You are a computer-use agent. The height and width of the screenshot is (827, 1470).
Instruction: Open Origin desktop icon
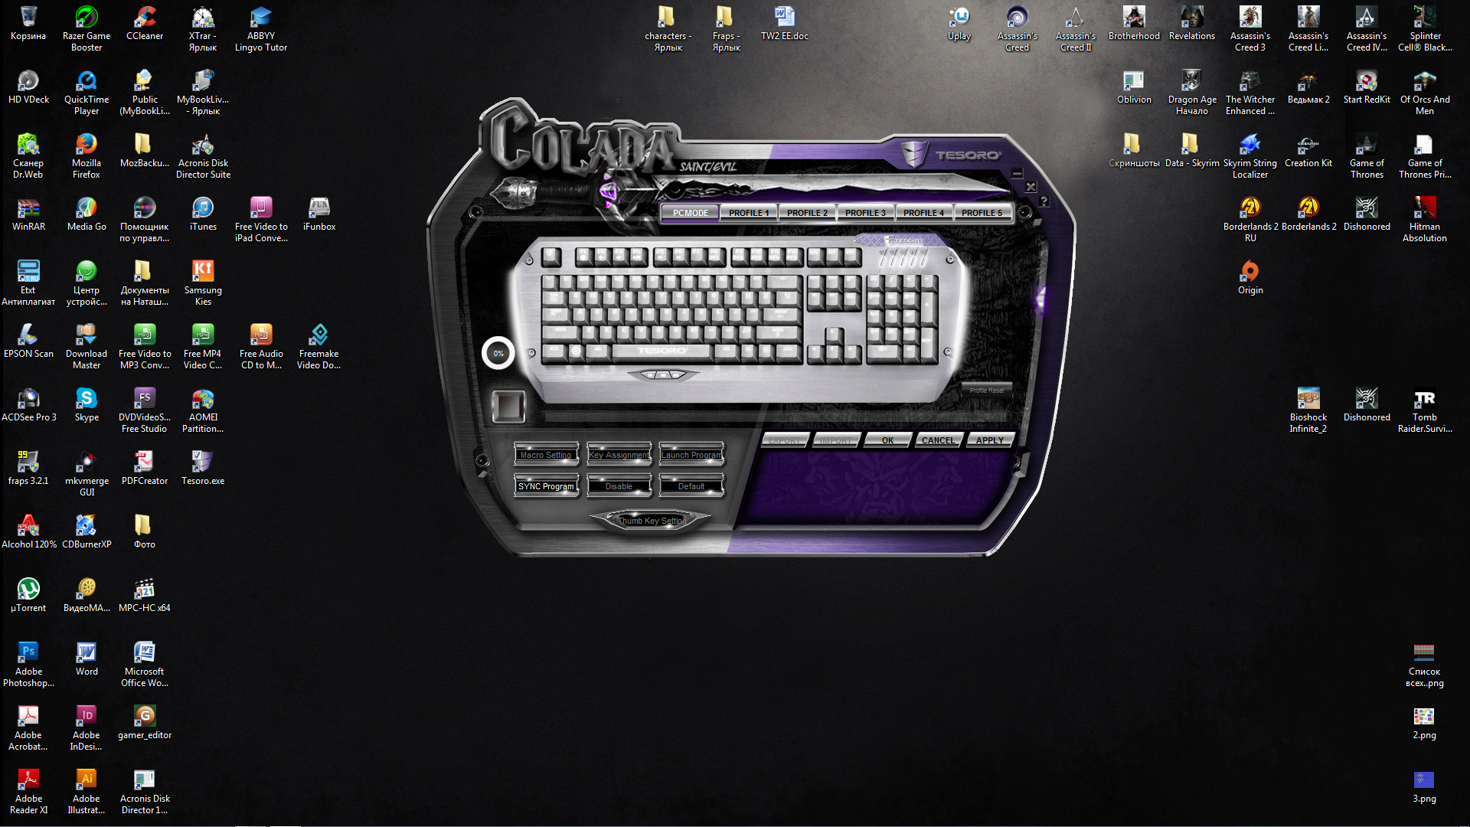click(1250, 278)
